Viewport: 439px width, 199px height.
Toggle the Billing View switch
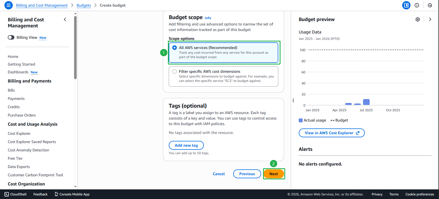pos(11,37)
